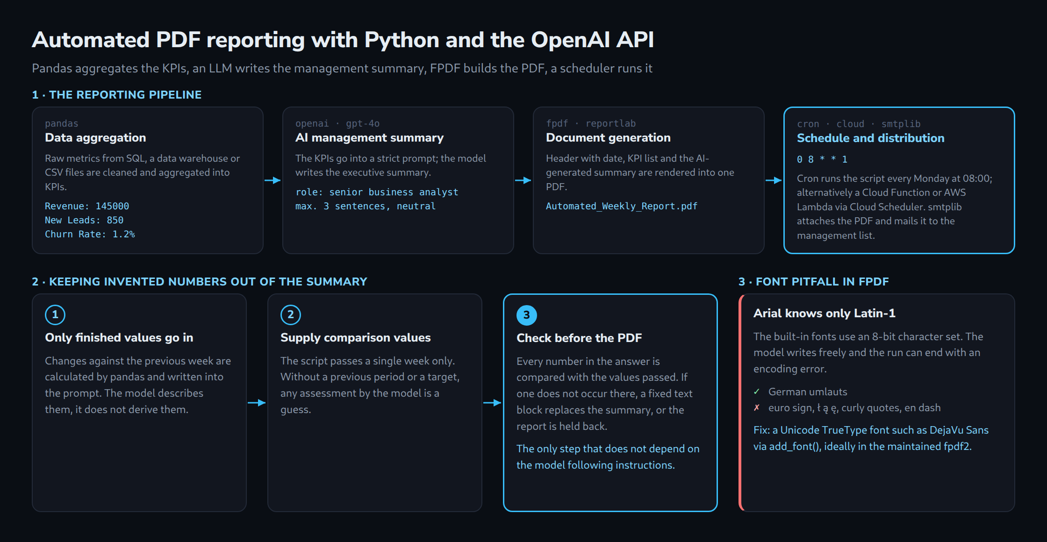Click the heading '3 · FONT PITFALL IN FPDF'

coord(814,282)
